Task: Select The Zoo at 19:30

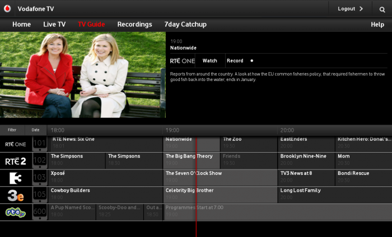Action: click(249, 144)
